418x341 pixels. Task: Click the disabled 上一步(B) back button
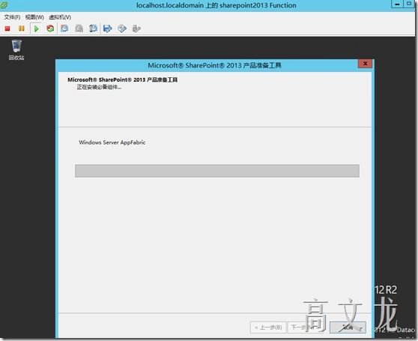click(x=268, y=328)
